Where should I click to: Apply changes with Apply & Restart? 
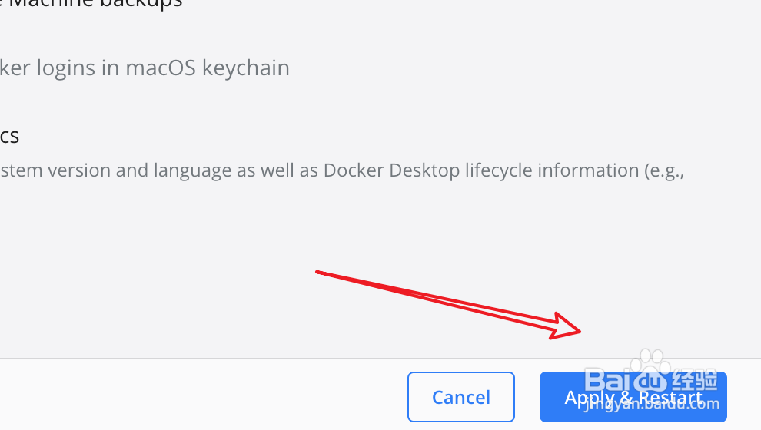633,397
